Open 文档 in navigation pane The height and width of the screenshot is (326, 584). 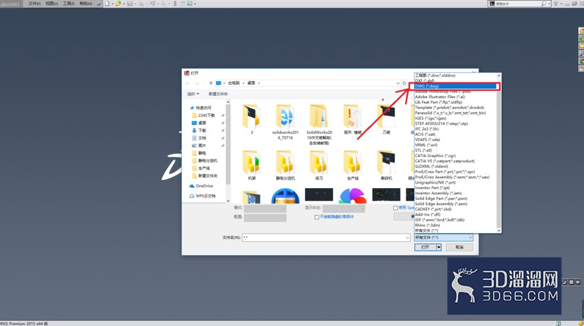pos(202,138)
